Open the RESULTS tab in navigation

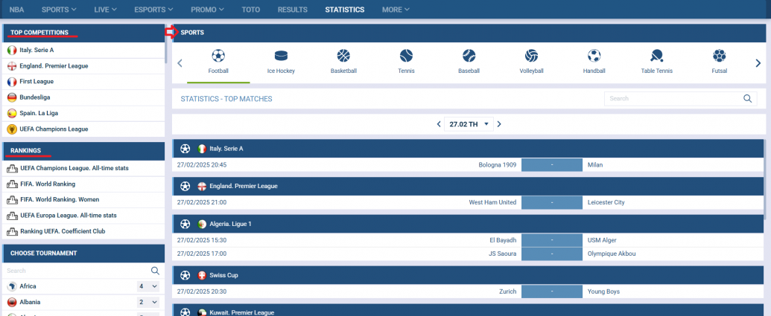point(292,10)
